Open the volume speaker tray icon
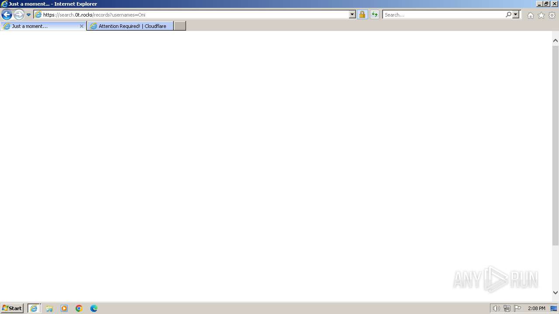The height and width of the screenshot is (314, 559). pos(496,308)
